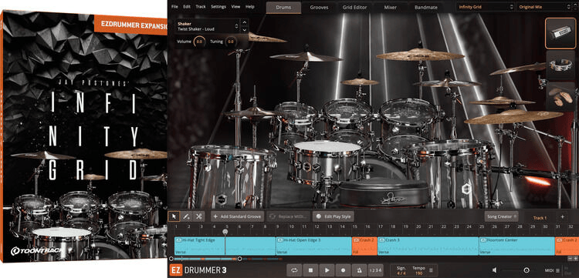
Task: Stop playback
Action: point(310,270)
